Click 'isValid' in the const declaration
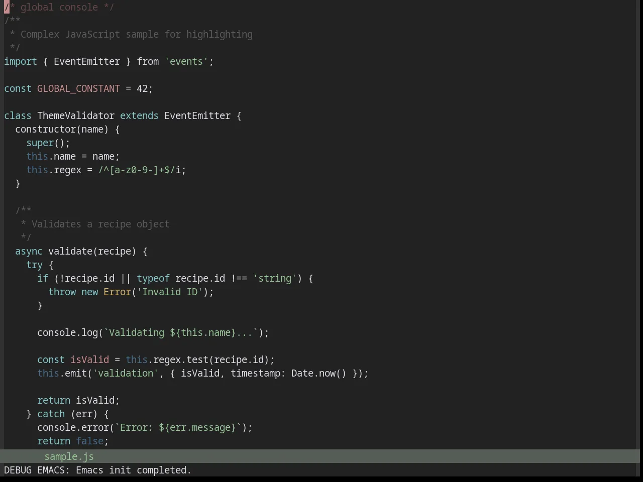 pos(89,359)
